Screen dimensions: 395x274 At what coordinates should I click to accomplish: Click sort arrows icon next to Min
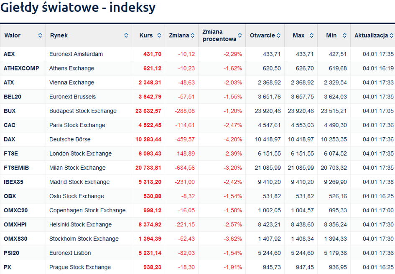(x=344, y=35)
